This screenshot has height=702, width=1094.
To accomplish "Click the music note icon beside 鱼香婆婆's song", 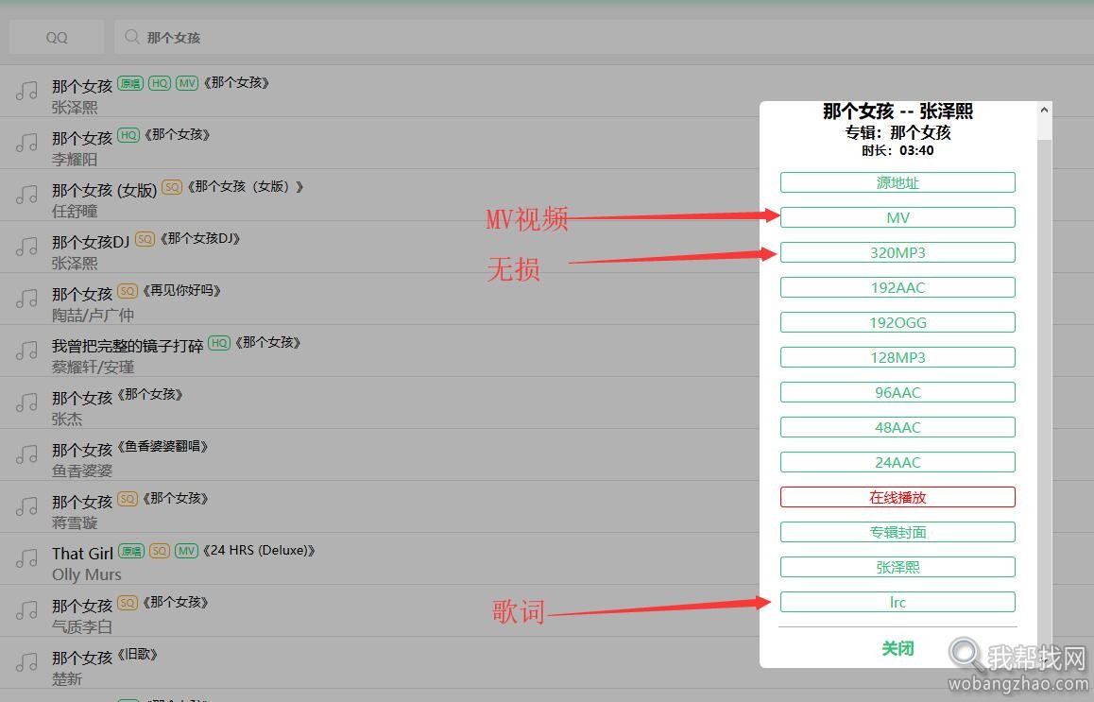I will pos(26,454).
